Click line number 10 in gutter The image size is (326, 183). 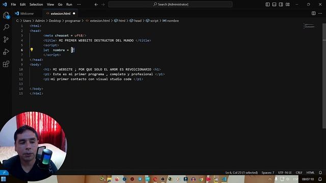coord(21,69)
